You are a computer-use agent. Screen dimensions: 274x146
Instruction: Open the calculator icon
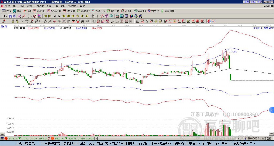pyautogui.click(x=122, y=16)
